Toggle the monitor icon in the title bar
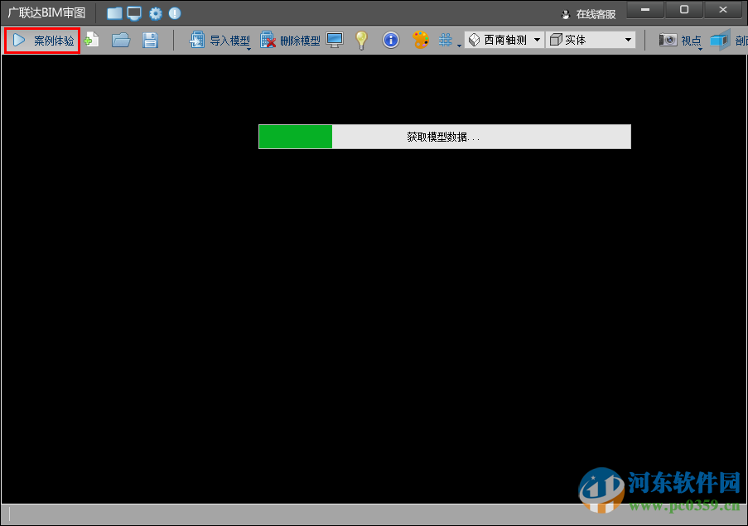This screenshot has width=748, height=526. pyautogui.click(x=133, y=12)
